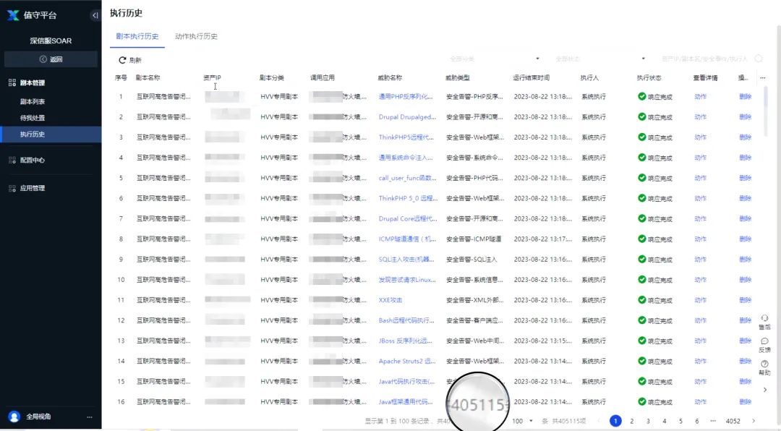Open 剧本列表 in the sidebar
Screen dimensions: 781x431
33,101
